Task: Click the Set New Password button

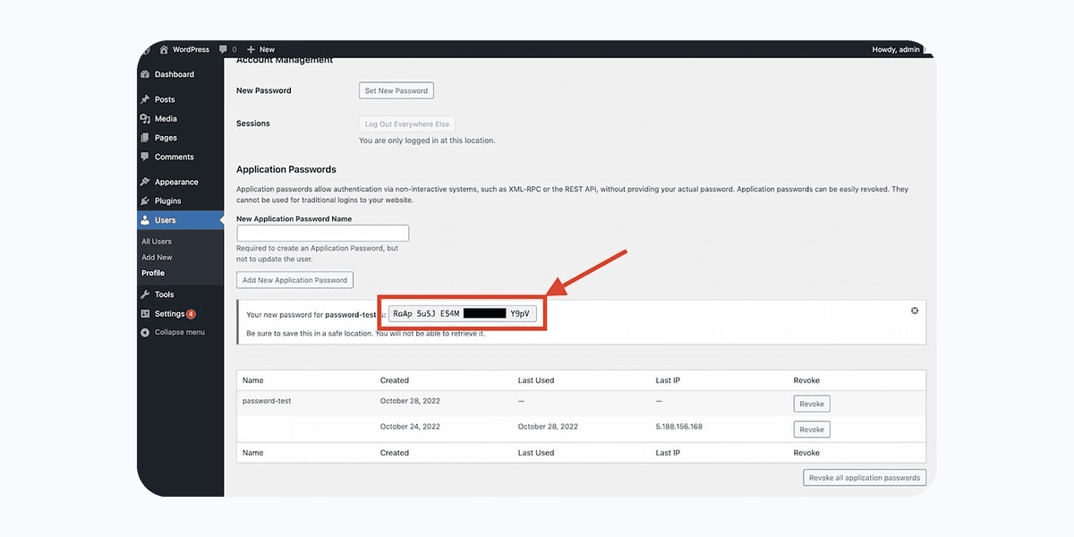Action: (x=396, y=90)
